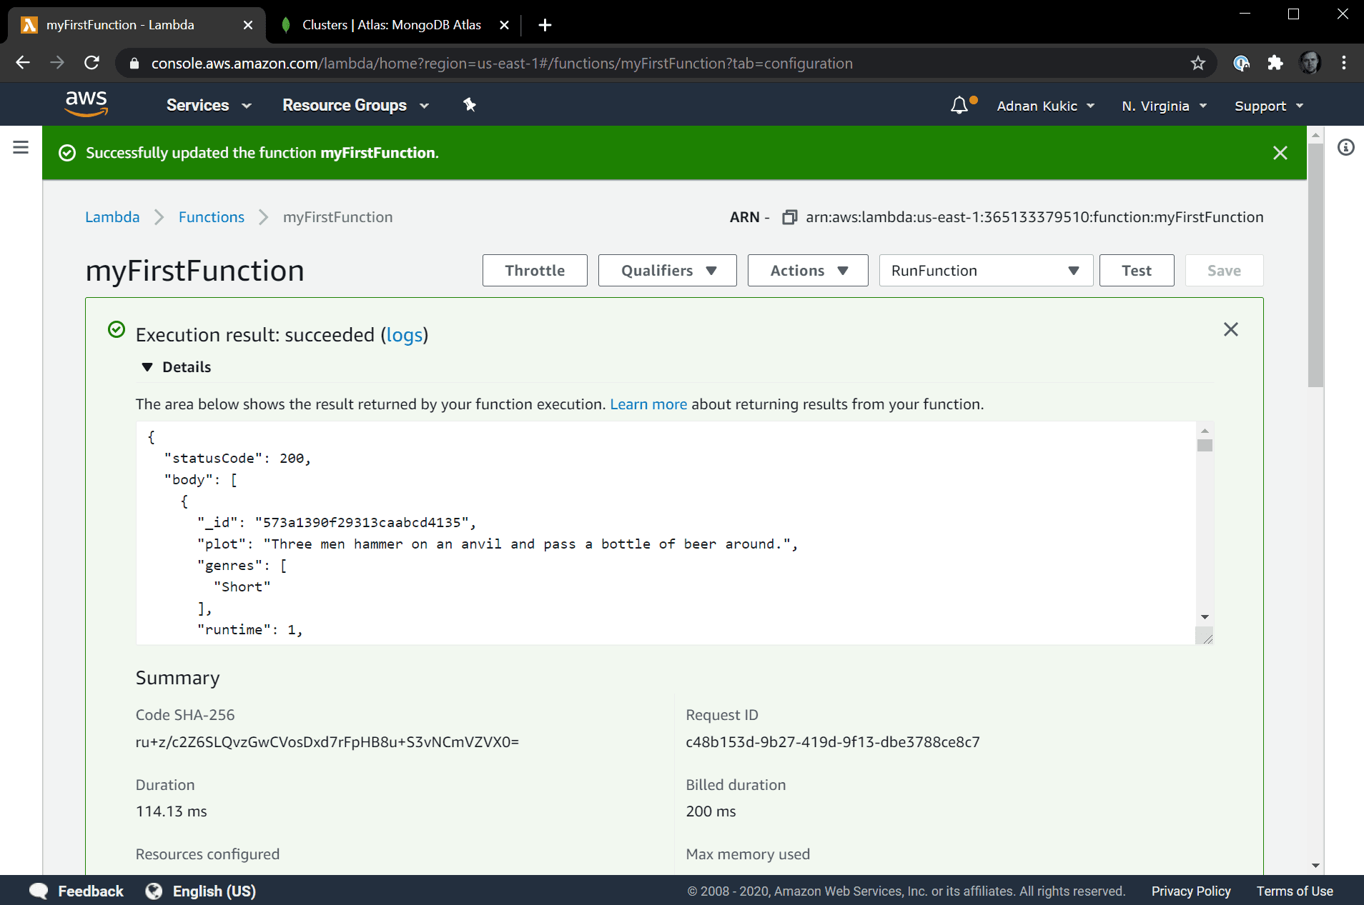Copy the function ARN with copy icon
This screenshot has height=905, width=1364.
[x=789, y=217]
